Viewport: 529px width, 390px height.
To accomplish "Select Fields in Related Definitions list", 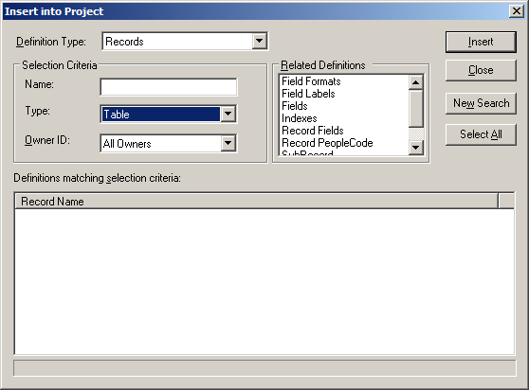I will (295, 106).
